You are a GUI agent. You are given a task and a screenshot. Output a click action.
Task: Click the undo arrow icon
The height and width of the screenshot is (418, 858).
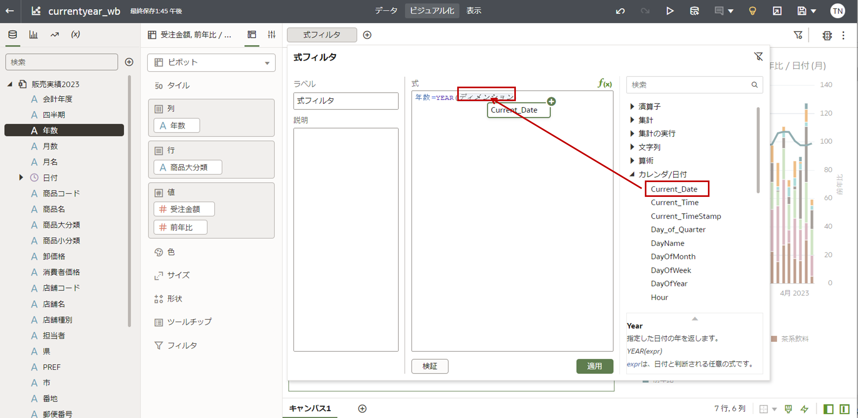620,11
